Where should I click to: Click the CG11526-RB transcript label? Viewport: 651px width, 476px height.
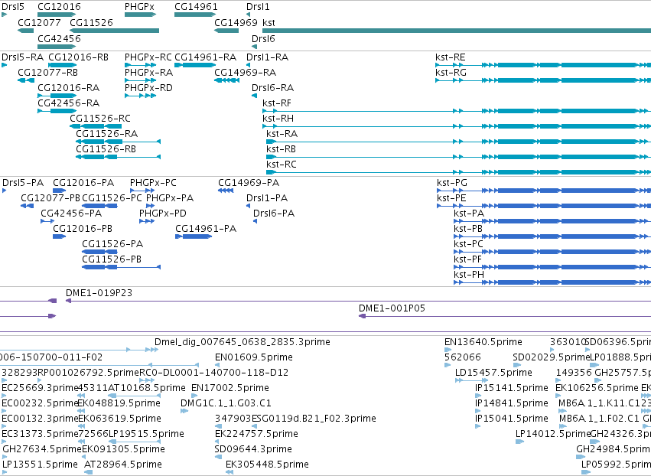click(x=106, y=148)
